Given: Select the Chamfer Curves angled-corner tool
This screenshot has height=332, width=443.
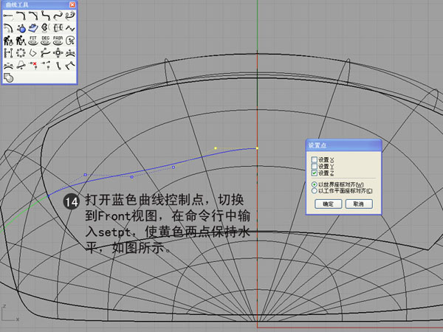Looking at the screenshot, I should (x=33, y=15).
